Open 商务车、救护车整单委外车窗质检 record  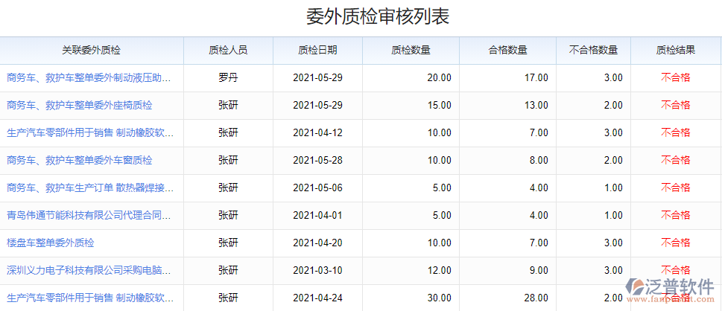pyautogui.click(x=79, y=160)
